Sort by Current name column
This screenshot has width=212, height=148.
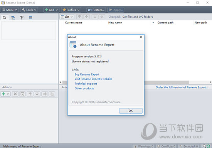point(85,23)
